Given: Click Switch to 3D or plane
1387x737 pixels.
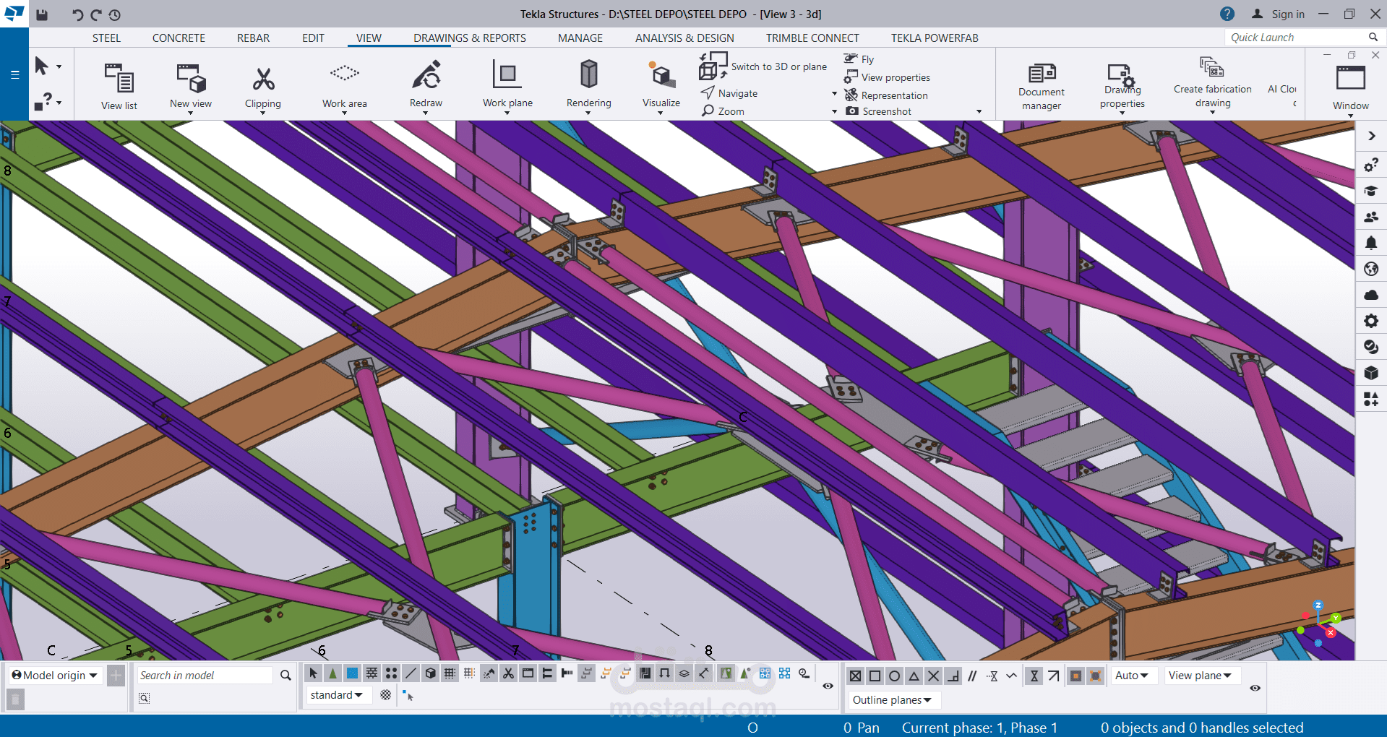Looking at the screenshot, I should (778, 66).
